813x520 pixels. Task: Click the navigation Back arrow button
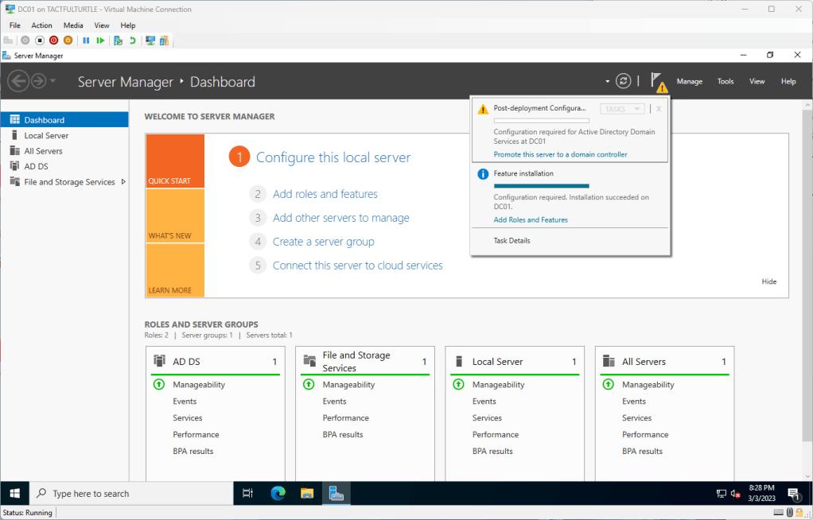(x=18, y=81)
